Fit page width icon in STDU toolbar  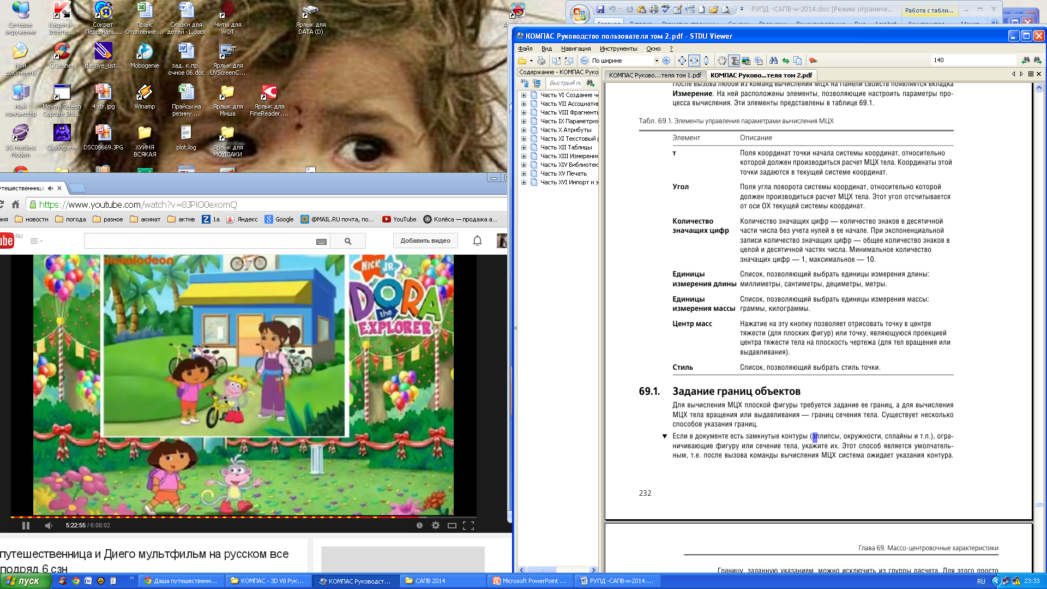[x=694, y=61]
